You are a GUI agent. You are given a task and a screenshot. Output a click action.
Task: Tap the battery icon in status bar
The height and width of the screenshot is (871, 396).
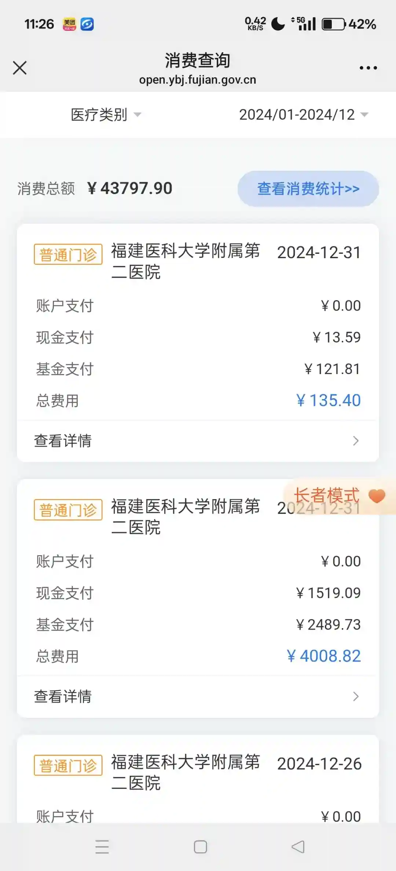[333, 24]
